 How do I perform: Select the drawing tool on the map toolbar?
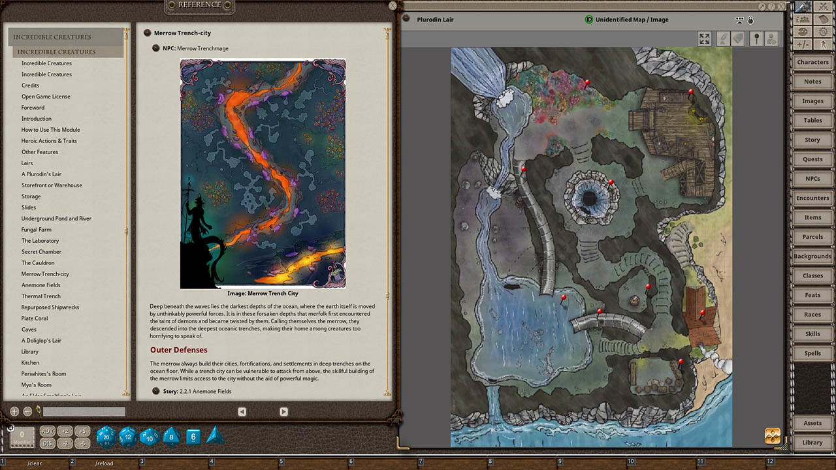coord(723,39)
